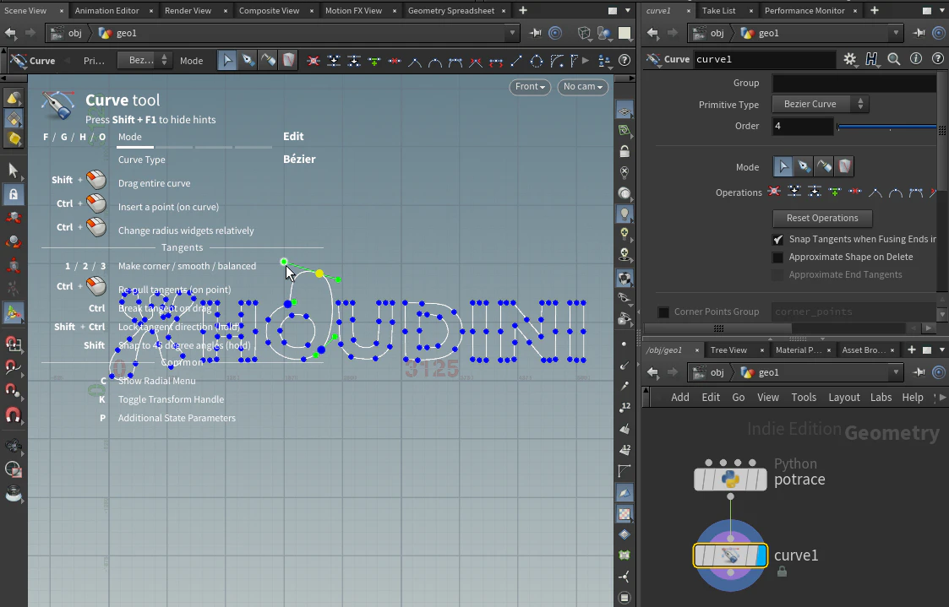
Task: Select the curve1 node in network
Action: 730,556
